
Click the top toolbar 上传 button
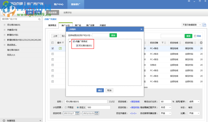[x=30, y=12]
